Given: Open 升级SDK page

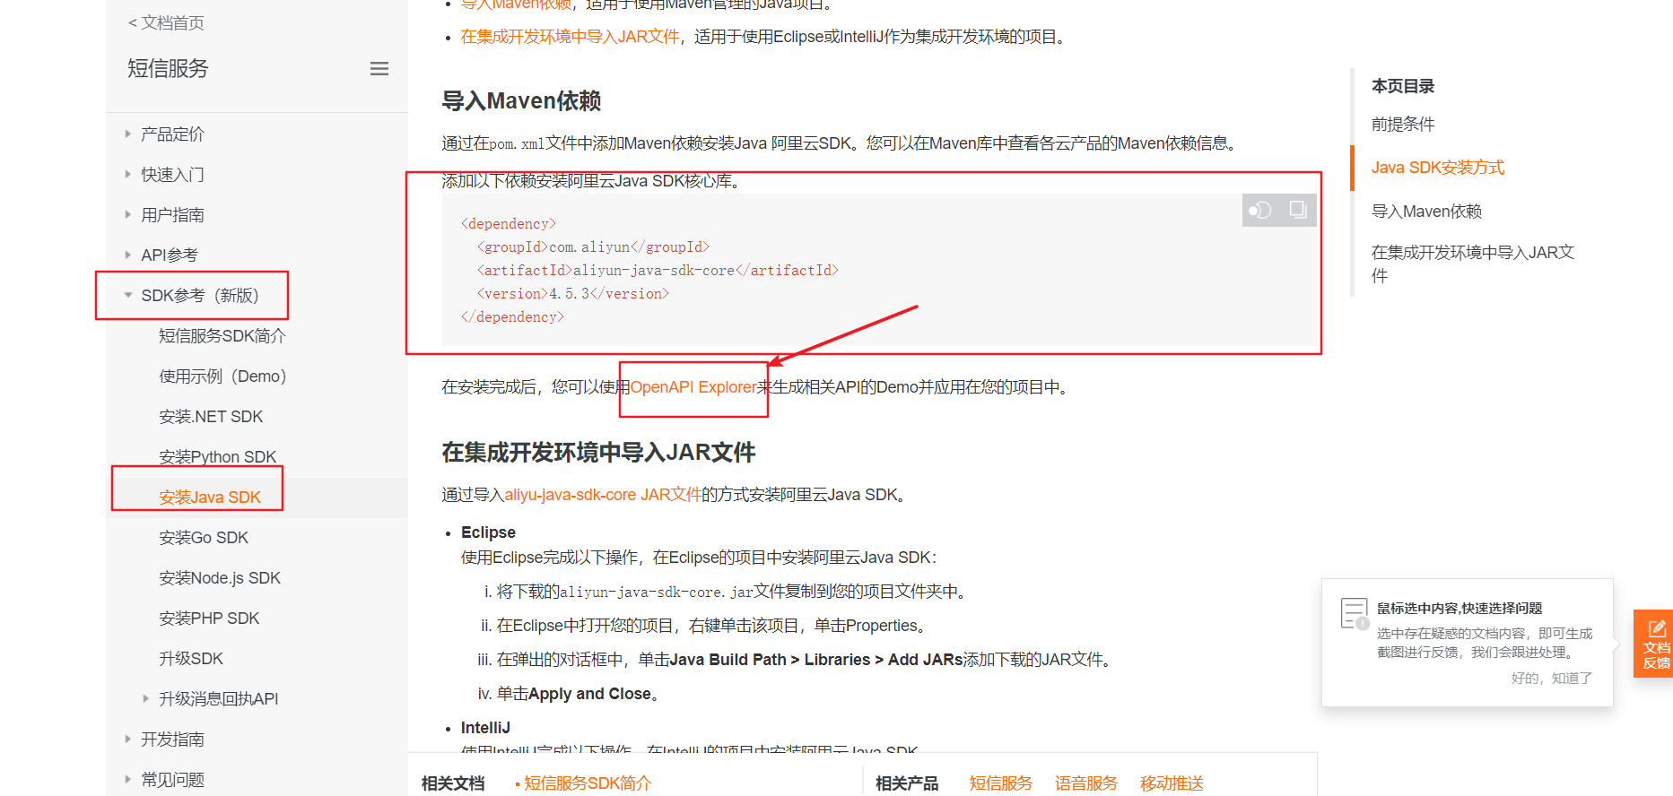Looking at the screenshot, I should (191, 659).
